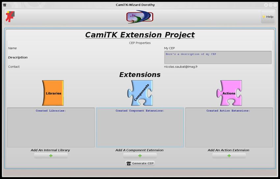The image size is (280, 179).
Task: Close the CamiTK-Wizard Dorothy window
Action: (x=275, y=5)
